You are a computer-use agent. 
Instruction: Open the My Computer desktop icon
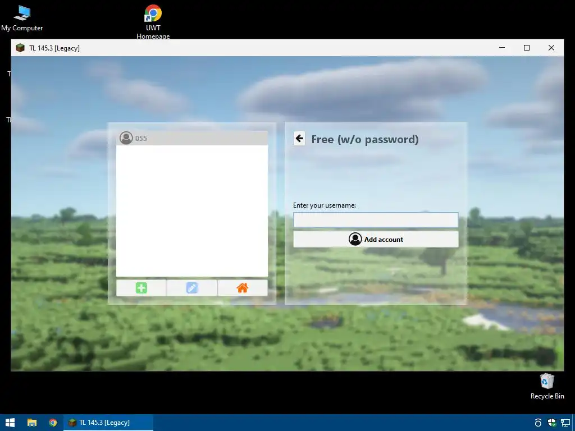pyautogui.click(x=22, y=19)
